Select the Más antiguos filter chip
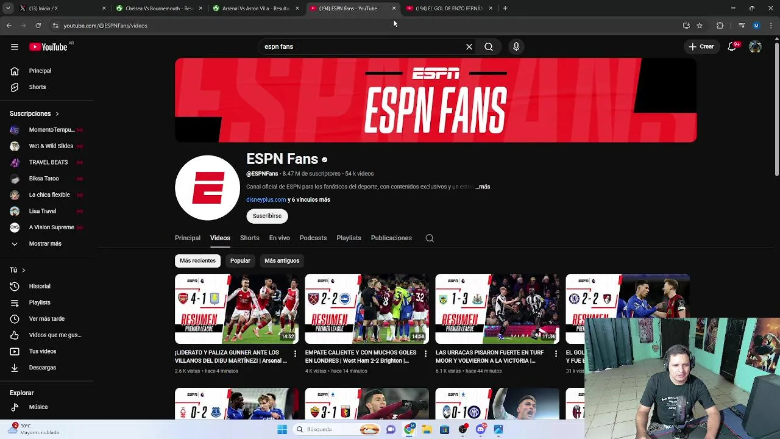The width and height of the screenshot is (780, 439). (x=282, y=260)
